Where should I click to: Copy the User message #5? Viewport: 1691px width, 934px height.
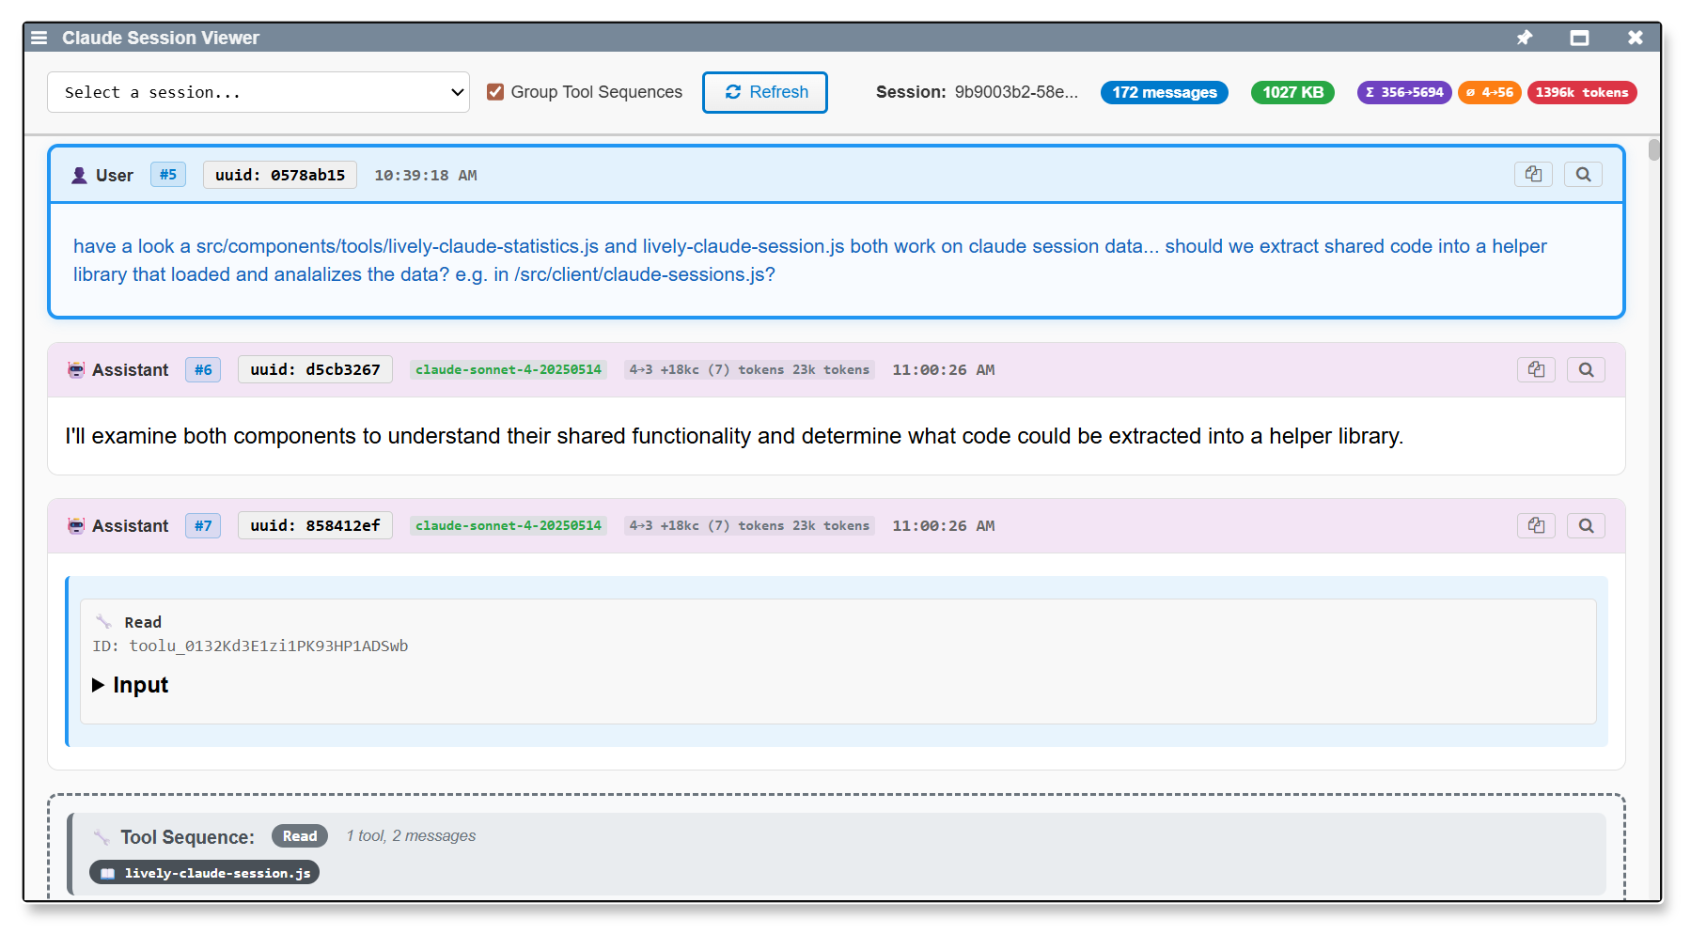pyautogui.click(x=1532, y=175)
